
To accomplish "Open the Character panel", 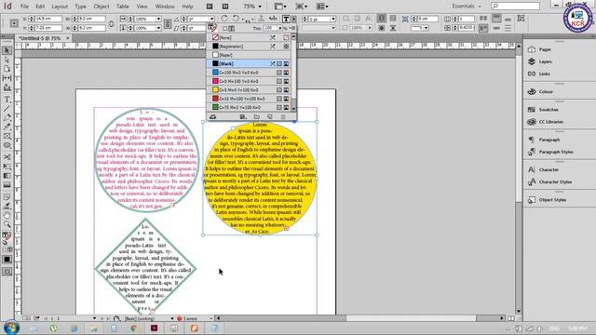I will point(549,169).
